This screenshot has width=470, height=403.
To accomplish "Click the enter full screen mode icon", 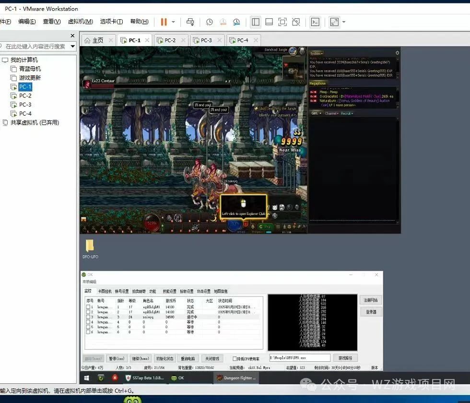I will tap(282, 22).
